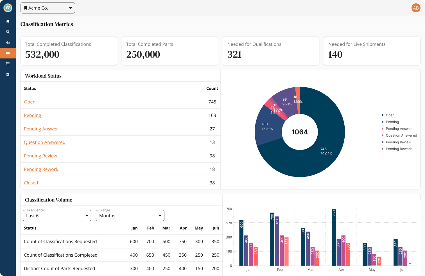This screenshot has width=425, height=276.
Task: Click the Apr column header in volume table
Action: coord(183,228)
